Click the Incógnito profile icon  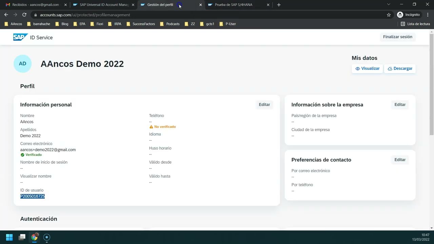tap(409, 15)
